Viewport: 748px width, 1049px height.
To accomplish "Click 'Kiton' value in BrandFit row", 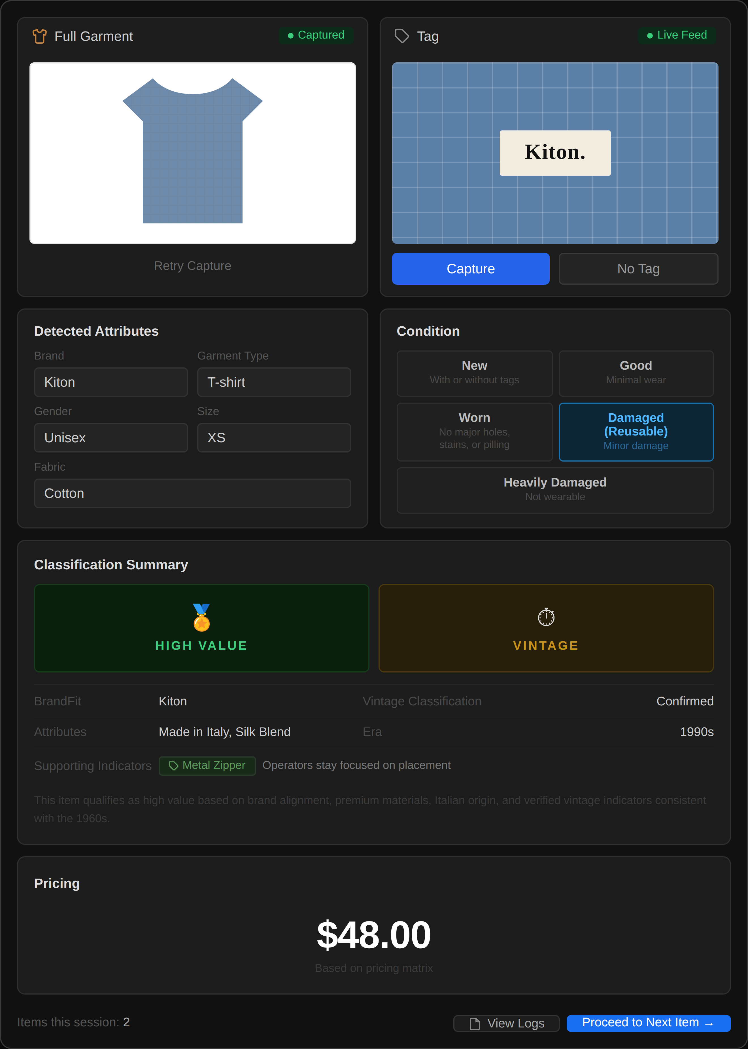I will pos(173,701).
